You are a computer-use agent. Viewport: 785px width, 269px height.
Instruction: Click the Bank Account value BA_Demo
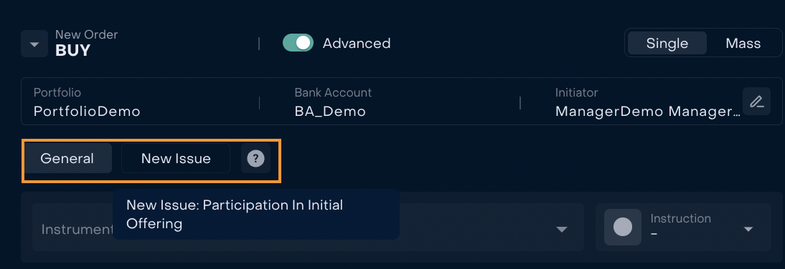point(330,112)
